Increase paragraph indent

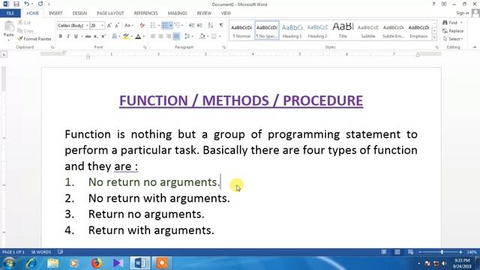(199, 25)
